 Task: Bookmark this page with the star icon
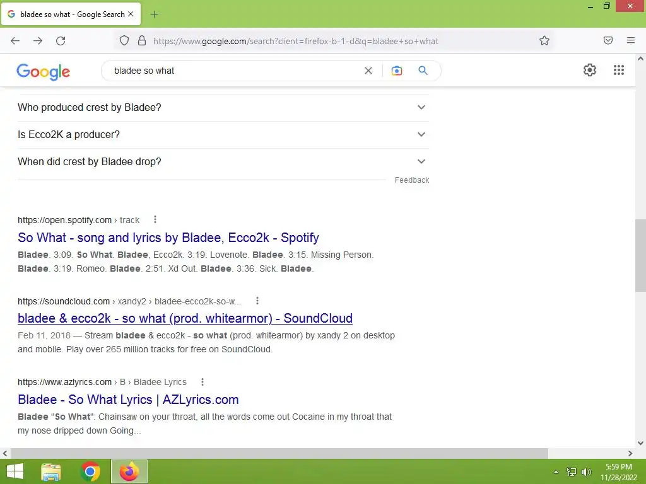tap(544, 40)
